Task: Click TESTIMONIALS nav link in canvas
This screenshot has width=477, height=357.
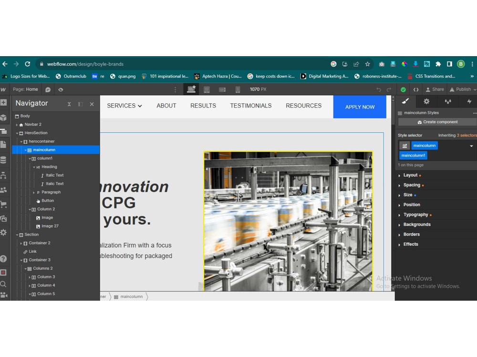Action: [x=251, y=106]
